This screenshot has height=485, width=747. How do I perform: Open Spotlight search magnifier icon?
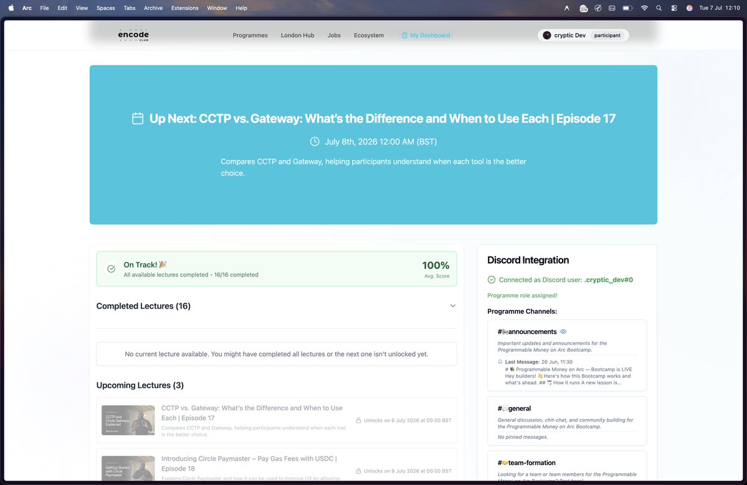(659, 8)
